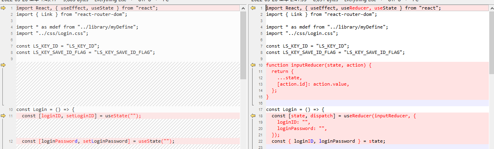Click right pane copy-to-left arrow at line 10
The height and width of the screenshot is (149, 494).
tap(253, 65)
